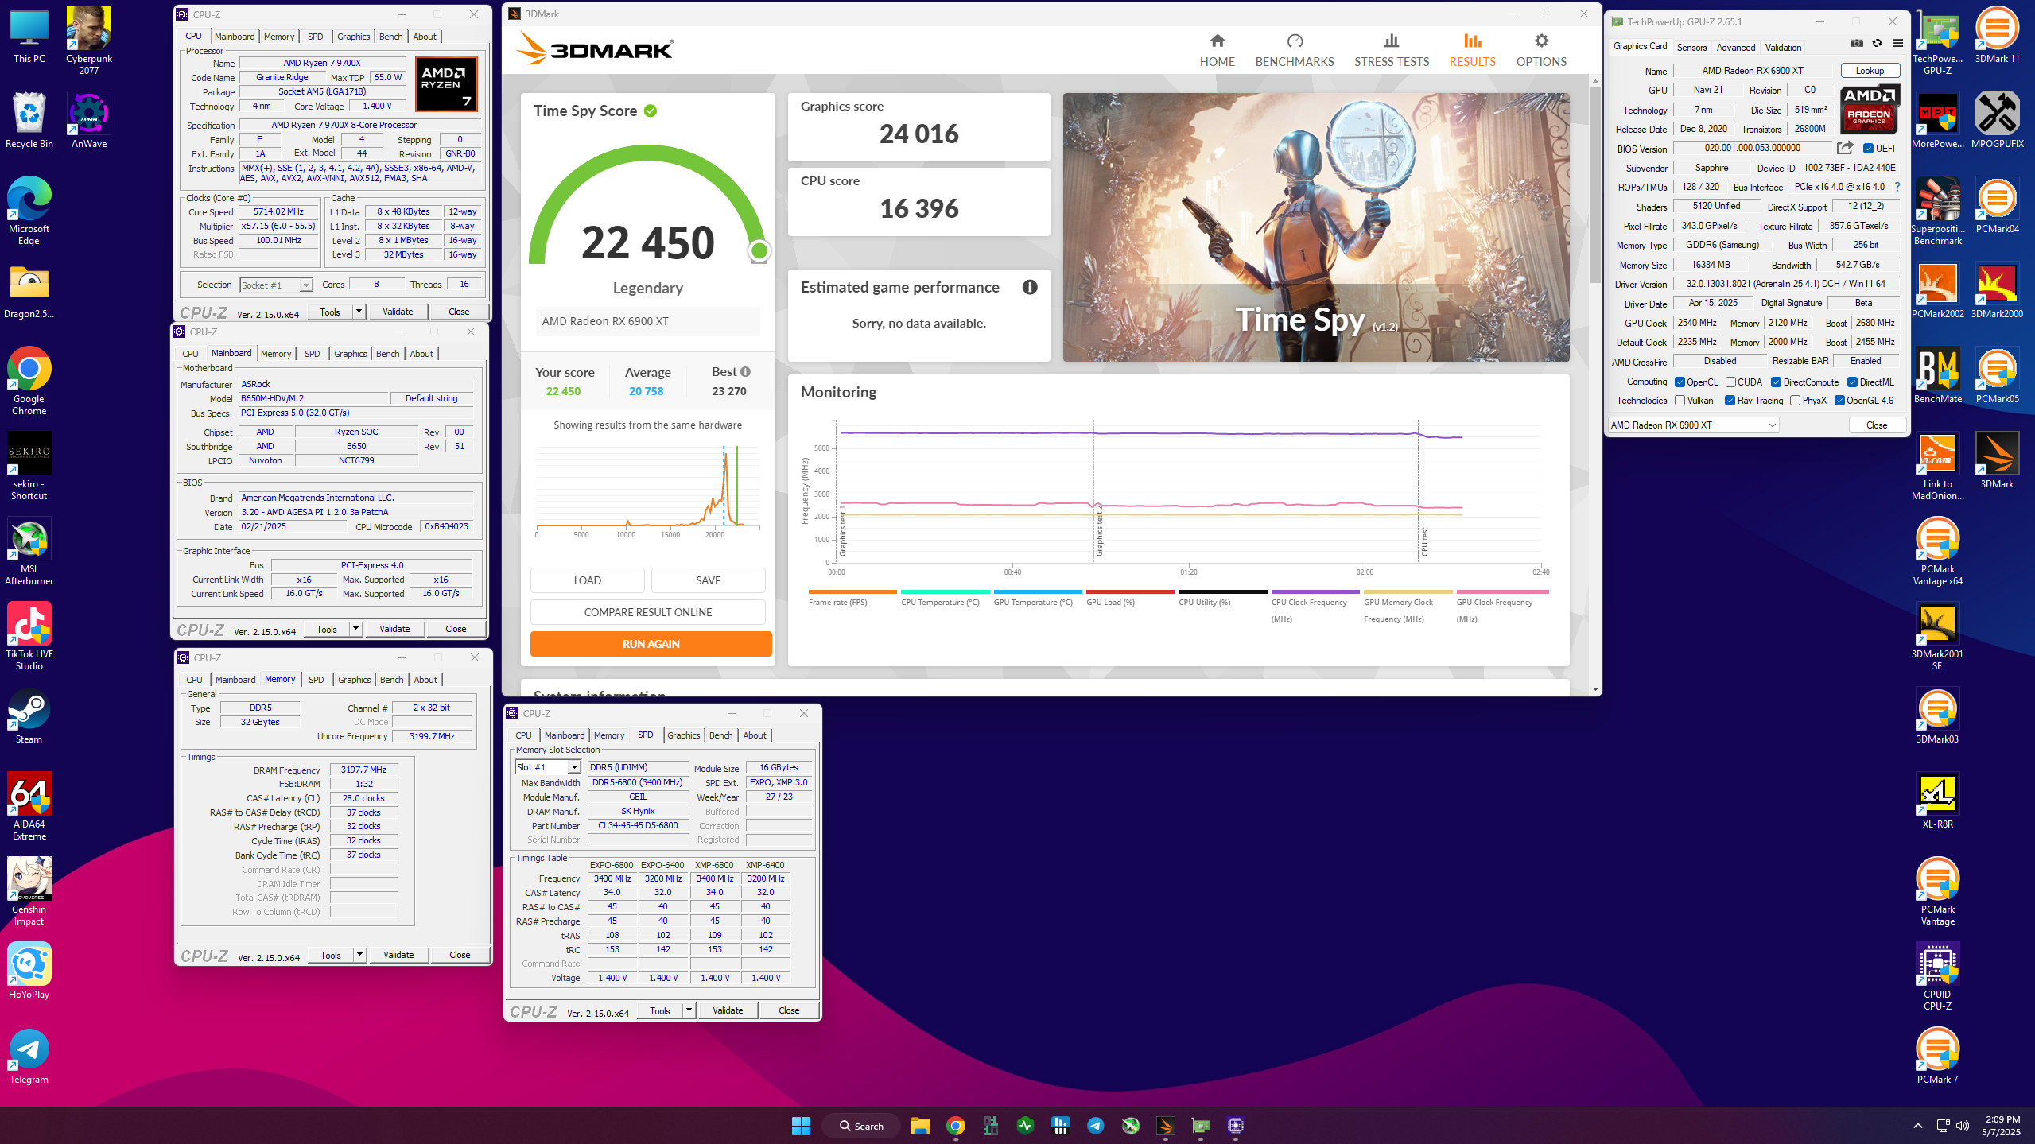
Task: Toggle the OpenCL checkbox in GPU-Z
Action: tap(1680, 382)
